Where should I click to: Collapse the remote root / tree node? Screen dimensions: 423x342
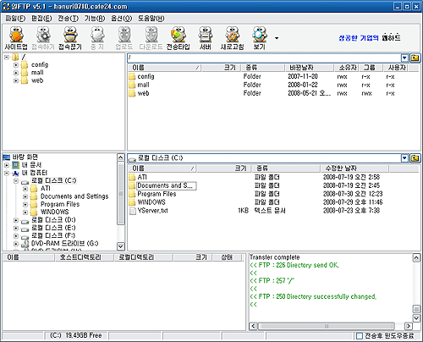click(7, 58)
